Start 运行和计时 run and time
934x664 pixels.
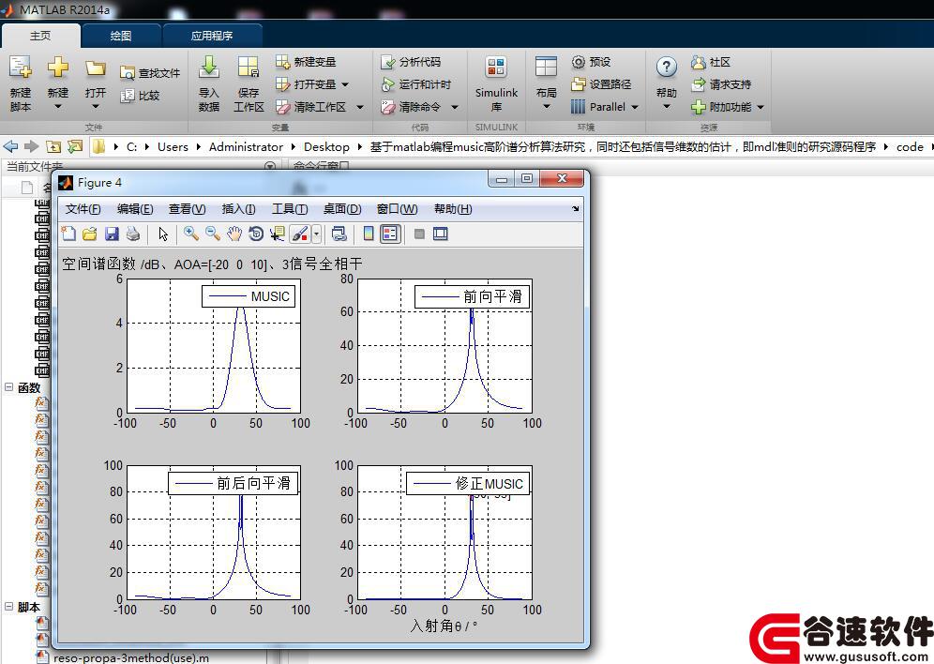(x=415, y=84)
